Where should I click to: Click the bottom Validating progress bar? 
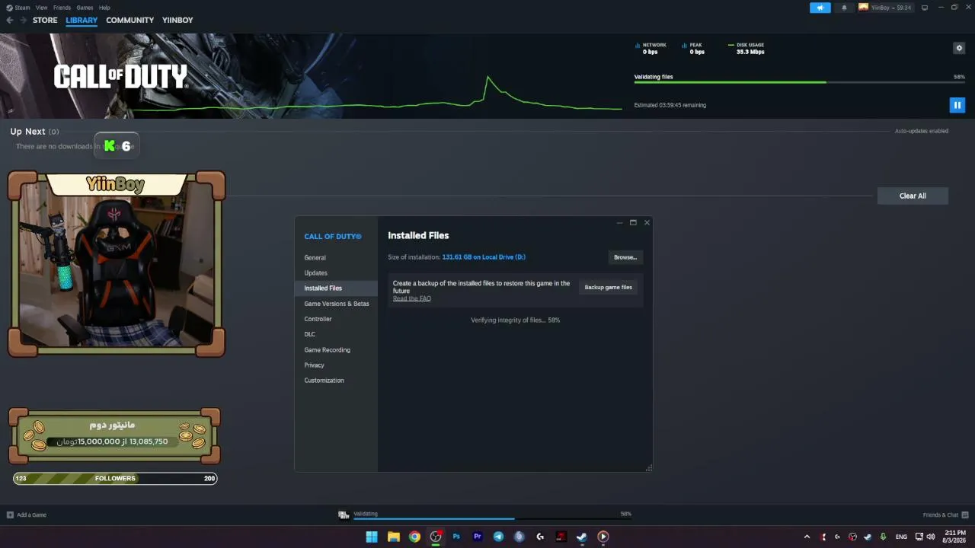(x=492, y=518)
